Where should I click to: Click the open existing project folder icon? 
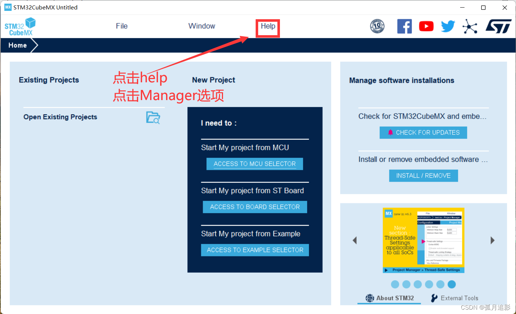point(153,117)
